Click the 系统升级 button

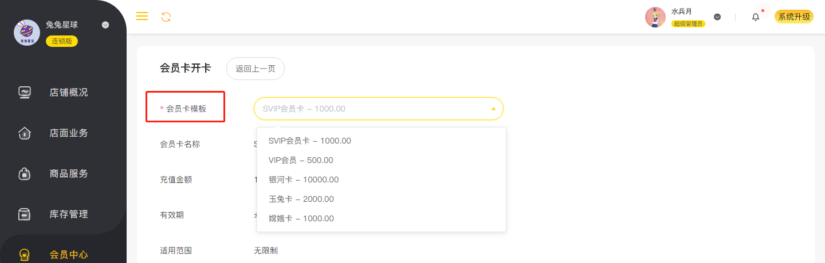(794, 17)
